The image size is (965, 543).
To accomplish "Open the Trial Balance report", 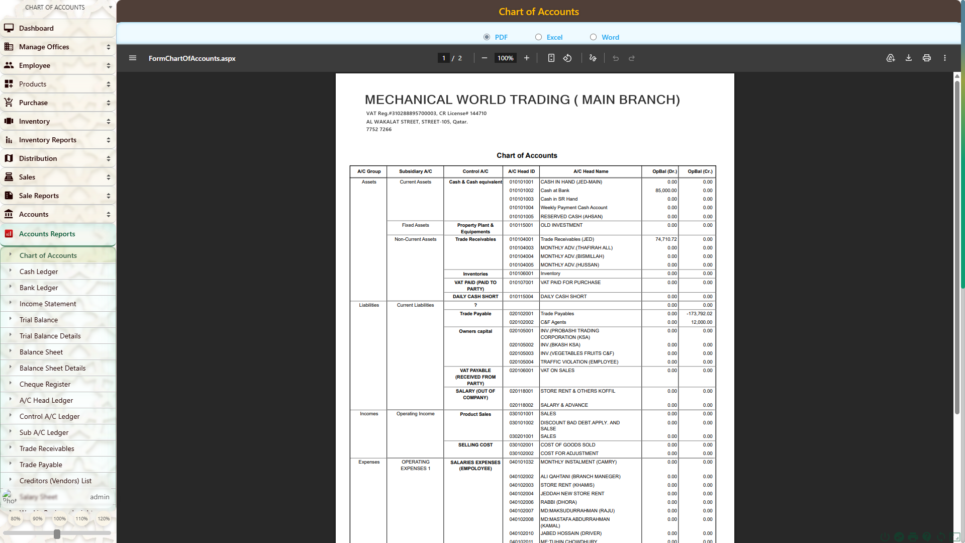I will (x=39, y=320).
